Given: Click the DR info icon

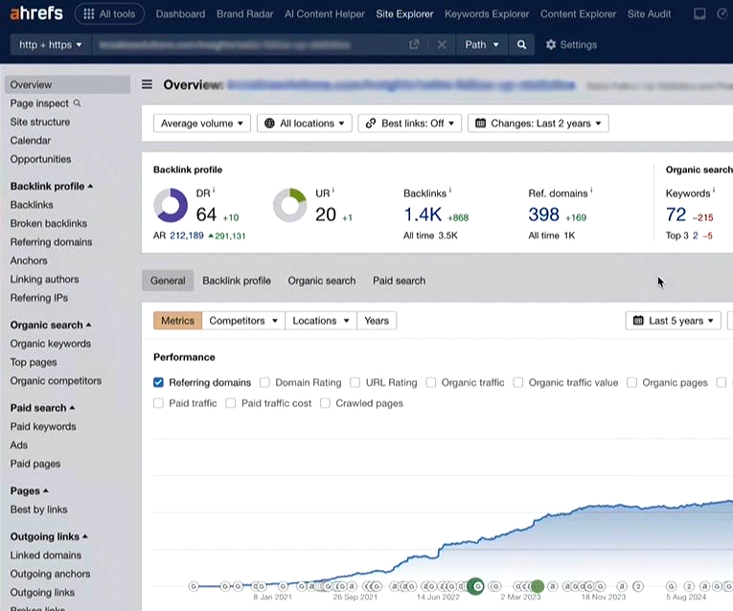Looking at the screenshot, I should click(x=214, y=191).
